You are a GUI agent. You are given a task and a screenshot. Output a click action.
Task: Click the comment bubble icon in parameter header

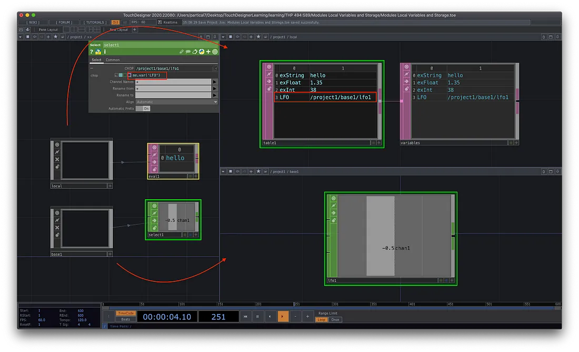tap(188, 52)
